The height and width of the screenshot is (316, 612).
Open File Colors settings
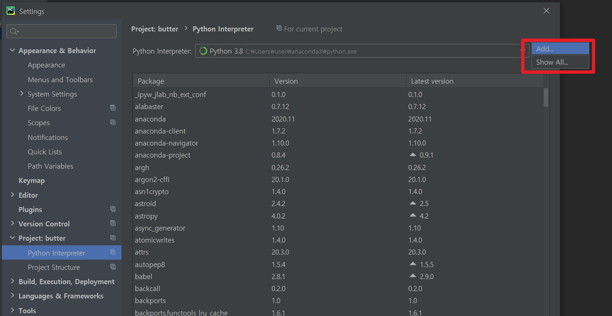pyautogui.click(x=44, y=108)
